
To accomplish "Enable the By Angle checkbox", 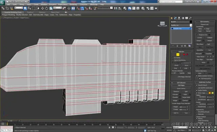I will 173,63.
